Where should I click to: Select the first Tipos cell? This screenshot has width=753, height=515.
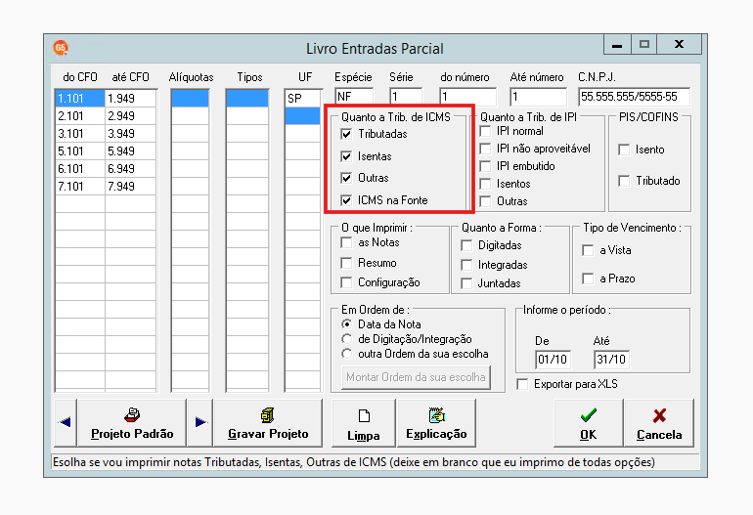pos(247,99)
